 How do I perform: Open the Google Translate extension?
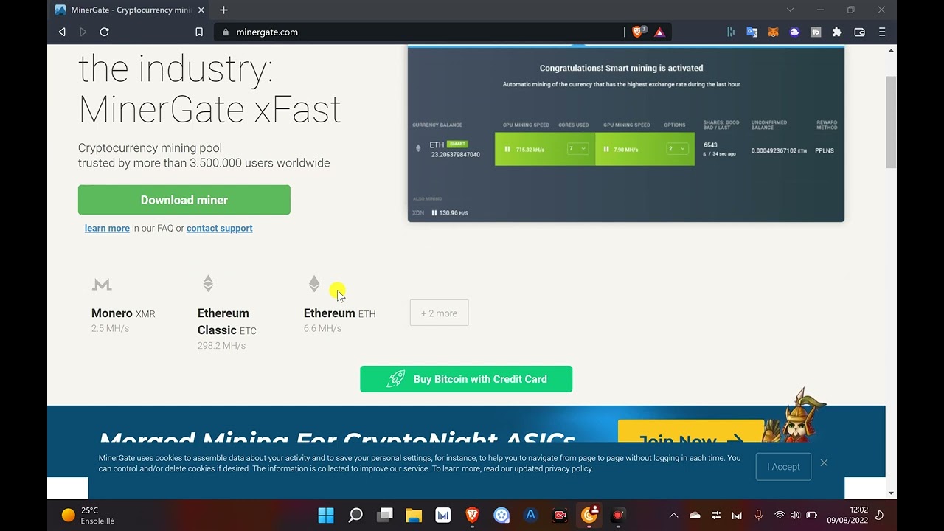[752, 32]
